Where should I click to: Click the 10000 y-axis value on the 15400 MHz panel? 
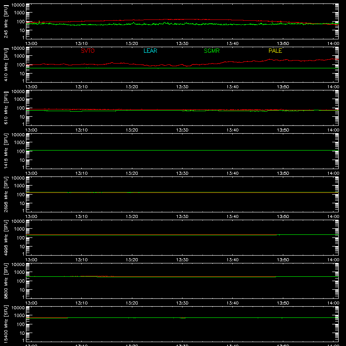tap(18, 308)
